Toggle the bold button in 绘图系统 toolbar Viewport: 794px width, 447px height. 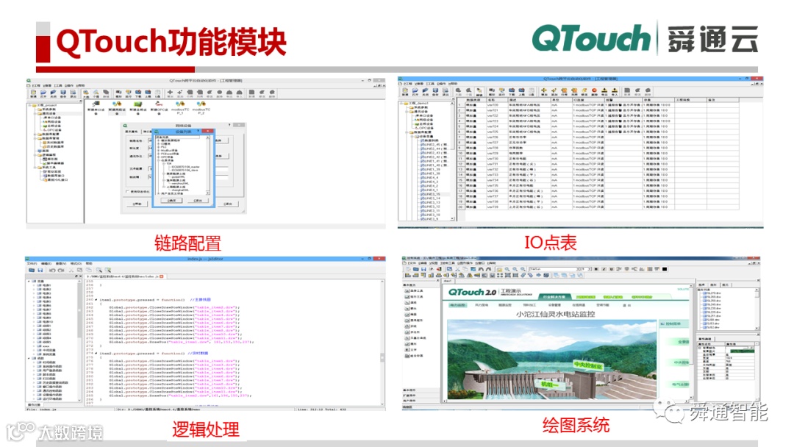click(x=596, y=269)
